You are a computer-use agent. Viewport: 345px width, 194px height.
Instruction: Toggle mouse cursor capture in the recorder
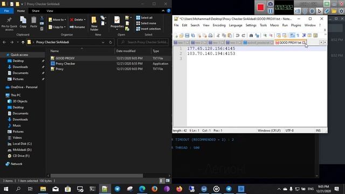click(320, 11)
